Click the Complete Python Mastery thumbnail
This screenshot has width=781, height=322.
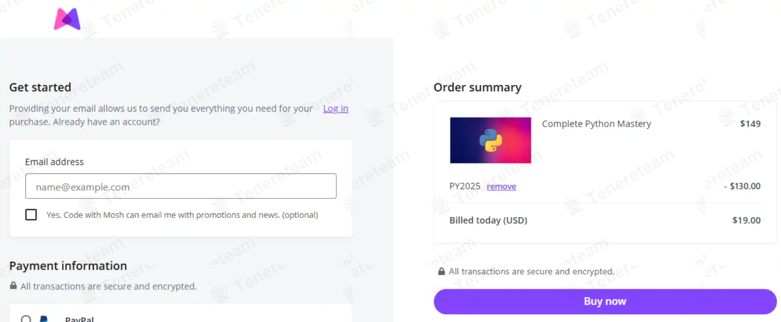tap(491, 140)
